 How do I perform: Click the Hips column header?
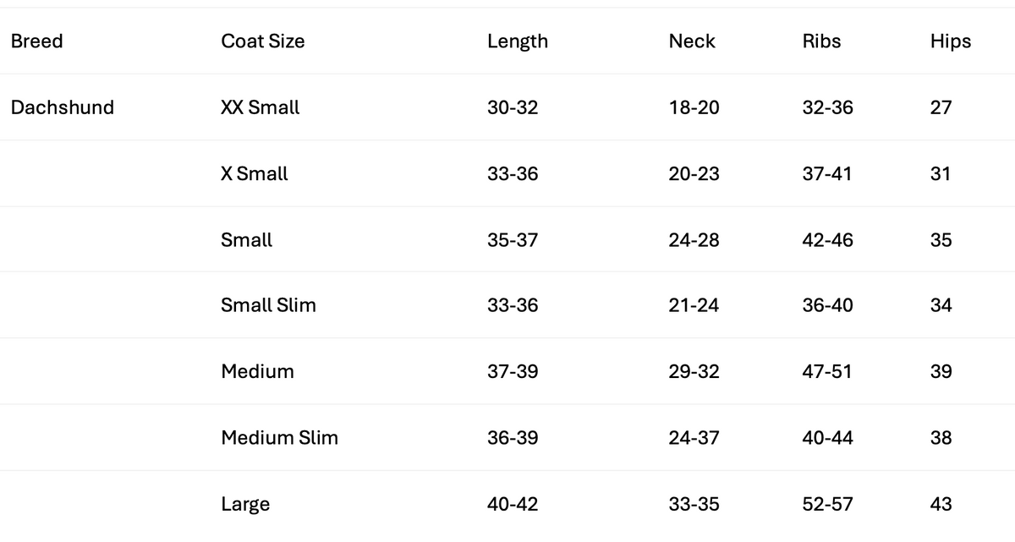click(x=951, y=41)
